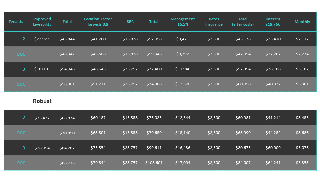The height and width of the screenshot is (180, 320).
Task: Click the $41,260 location factor cell
Action: [98, 39]
